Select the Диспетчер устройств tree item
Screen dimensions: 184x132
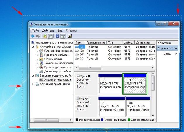point(58,72)
